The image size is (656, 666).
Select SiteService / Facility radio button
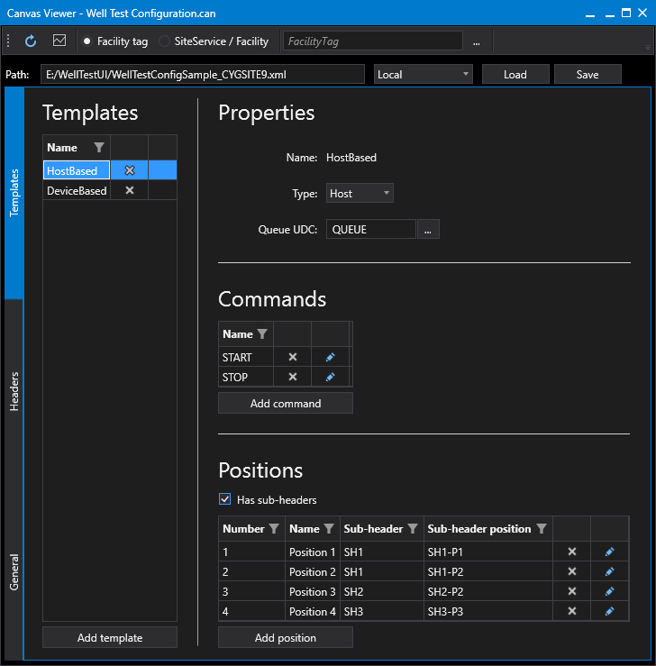tap(164, 41)
